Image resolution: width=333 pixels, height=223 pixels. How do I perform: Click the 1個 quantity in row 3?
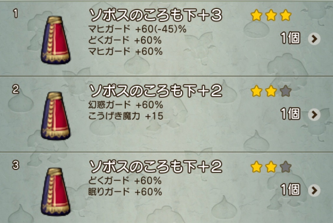point(290,190)
